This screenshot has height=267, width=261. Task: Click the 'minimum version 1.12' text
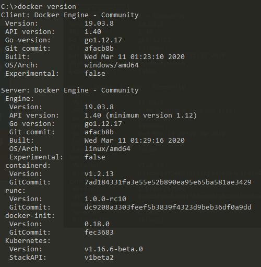pos(151,115)
